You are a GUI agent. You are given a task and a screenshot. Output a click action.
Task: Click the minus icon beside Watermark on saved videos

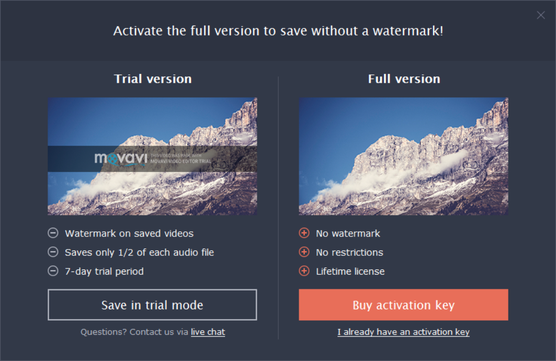click(53, 233)
